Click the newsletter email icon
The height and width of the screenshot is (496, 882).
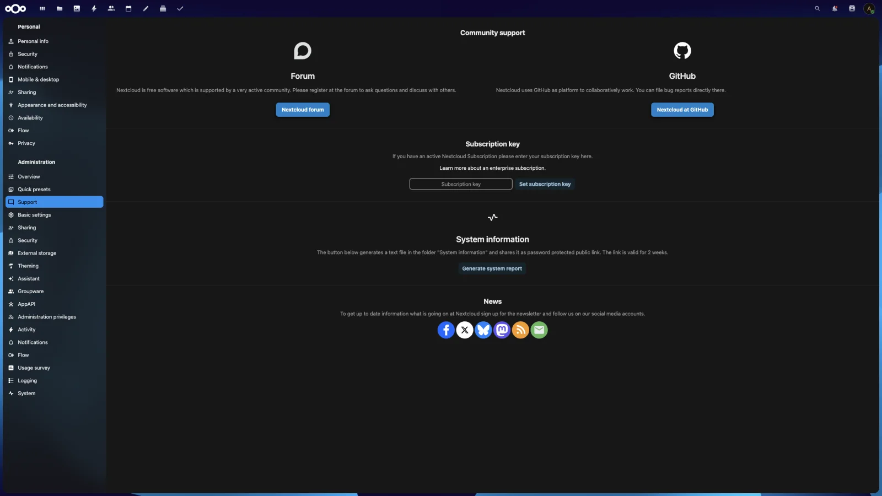click(539, 330)
